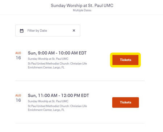Click the Multiple Dates subtitle
163x132 pixels.
[82, 10]
